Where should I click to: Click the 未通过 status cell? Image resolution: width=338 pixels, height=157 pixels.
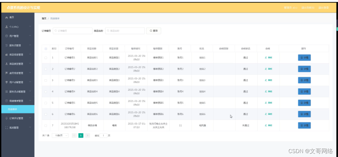point(246,125)
